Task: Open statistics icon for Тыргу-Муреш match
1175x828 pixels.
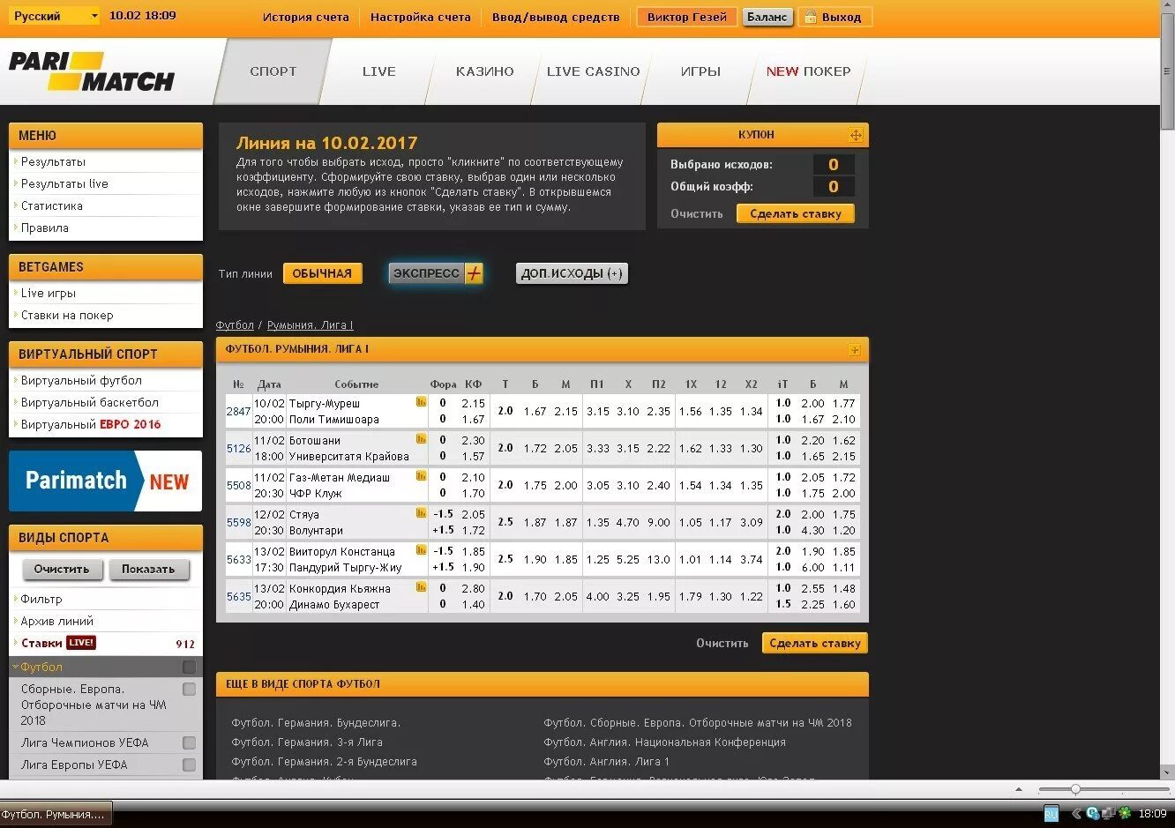Action: pyautogui.click(x=422, y=402)
